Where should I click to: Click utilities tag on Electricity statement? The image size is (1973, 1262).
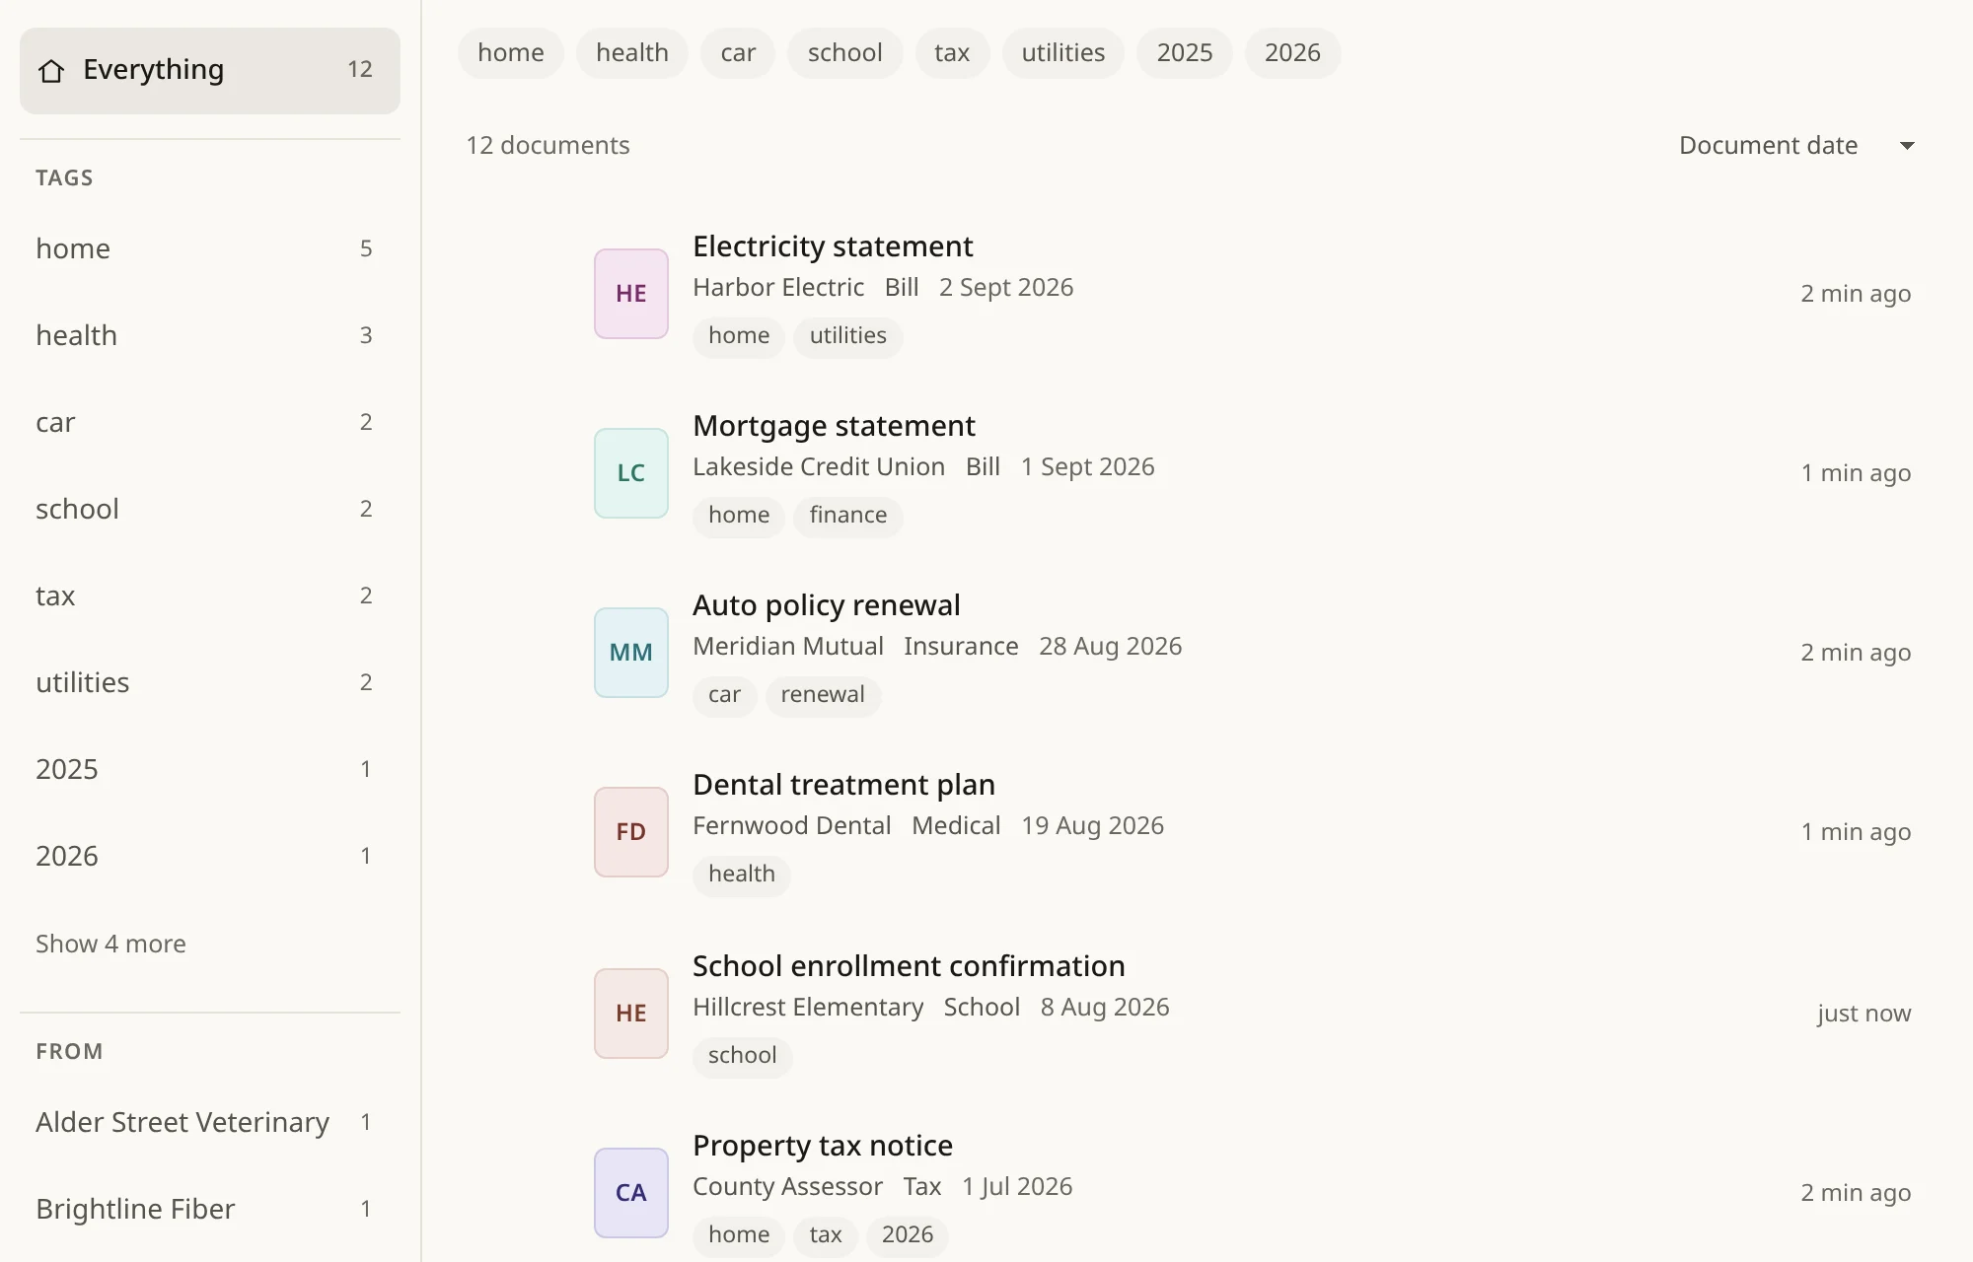(x=848, y=336)
